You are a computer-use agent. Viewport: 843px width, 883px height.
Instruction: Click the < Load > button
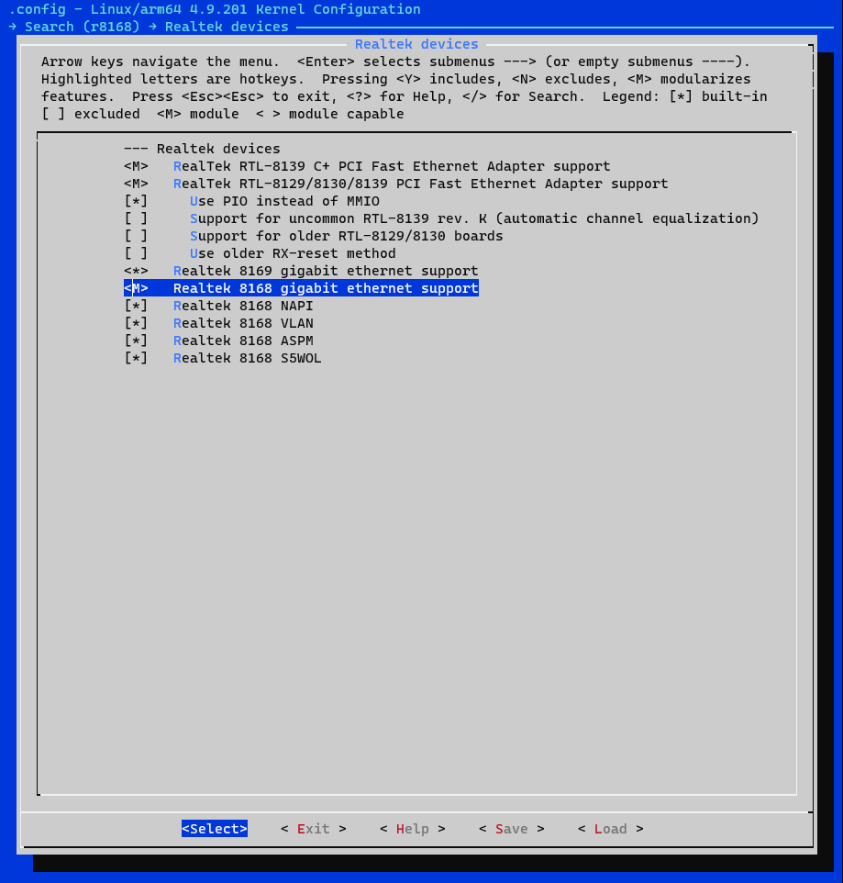click(x=611, y=829)
